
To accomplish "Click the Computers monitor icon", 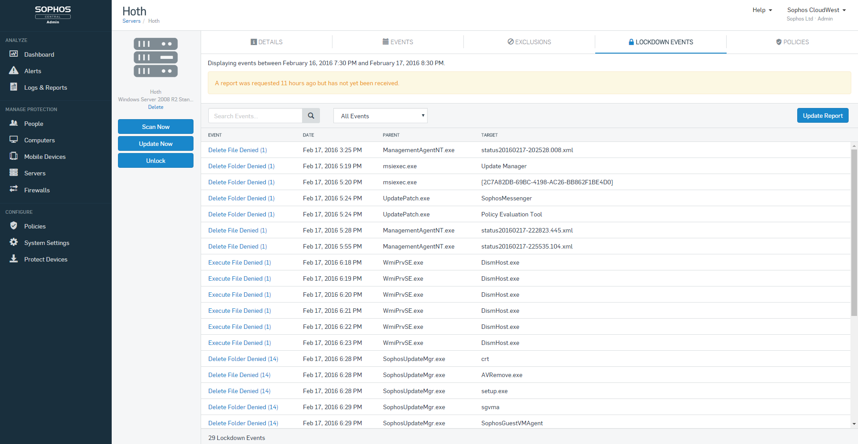I will coord(14,140).
